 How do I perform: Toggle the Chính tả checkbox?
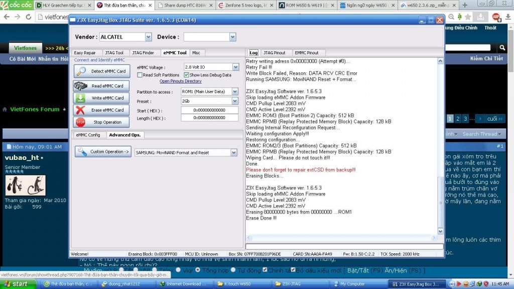point(265,270)
